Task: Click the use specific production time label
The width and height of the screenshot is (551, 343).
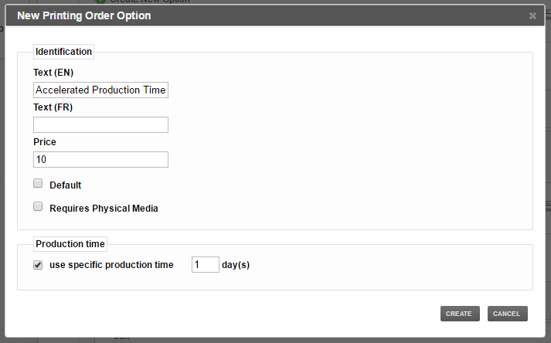Action: pos(111,265)
